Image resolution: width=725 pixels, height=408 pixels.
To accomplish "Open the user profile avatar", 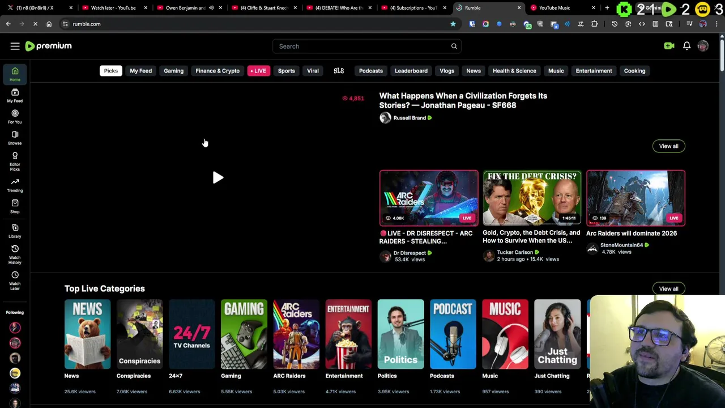I will click(703, 46).
